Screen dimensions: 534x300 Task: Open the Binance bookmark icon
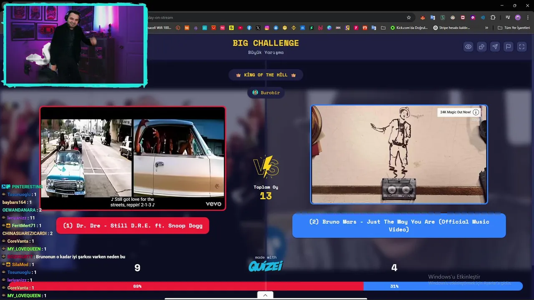294,28
